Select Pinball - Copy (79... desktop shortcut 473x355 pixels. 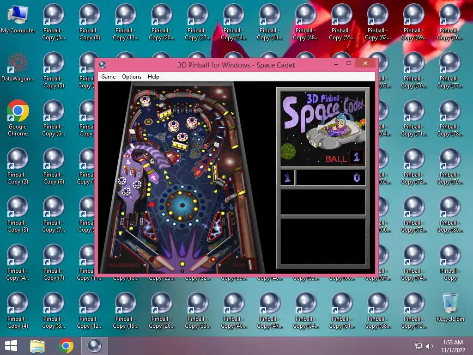[450, 166]
